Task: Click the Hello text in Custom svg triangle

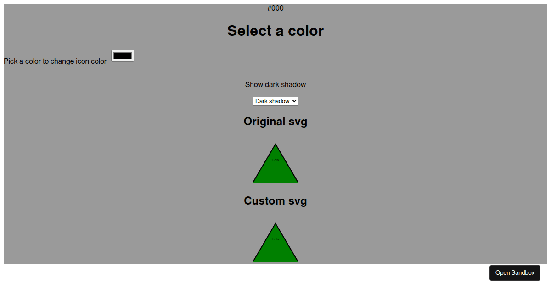Action: pos(275,239)
